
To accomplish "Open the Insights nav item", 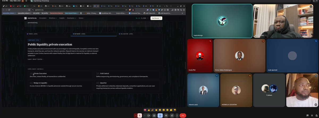I will (x=62, y=18).
